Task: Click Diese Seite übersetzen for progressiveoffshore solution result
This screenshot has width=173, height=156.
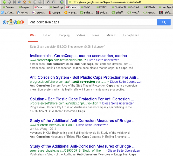Action: coord(118,103)
